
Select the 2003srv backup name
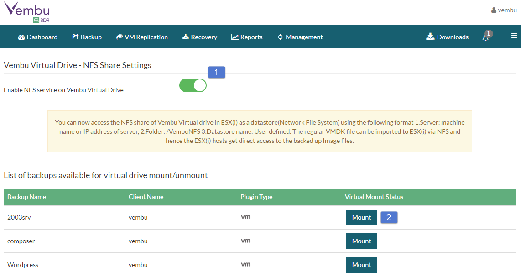[x=19, y=217]
